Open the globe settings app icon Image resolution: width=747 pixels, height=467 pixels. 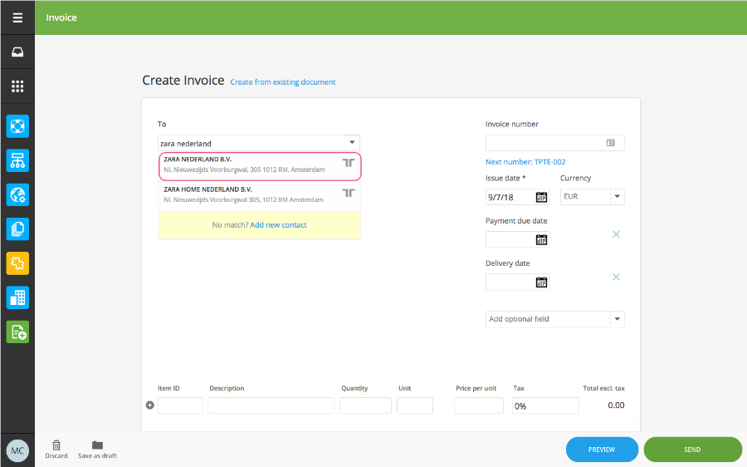(x=17, y=195)
